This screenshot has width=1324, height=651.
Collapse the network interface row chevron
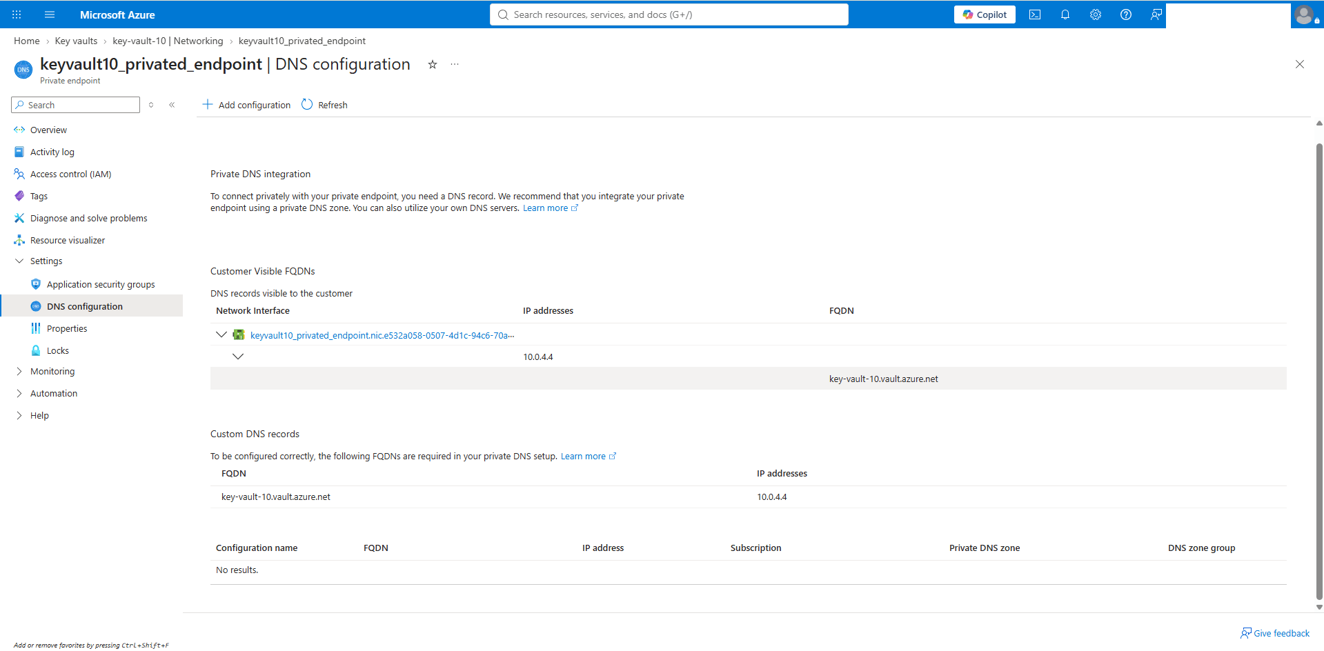(221, 334)
